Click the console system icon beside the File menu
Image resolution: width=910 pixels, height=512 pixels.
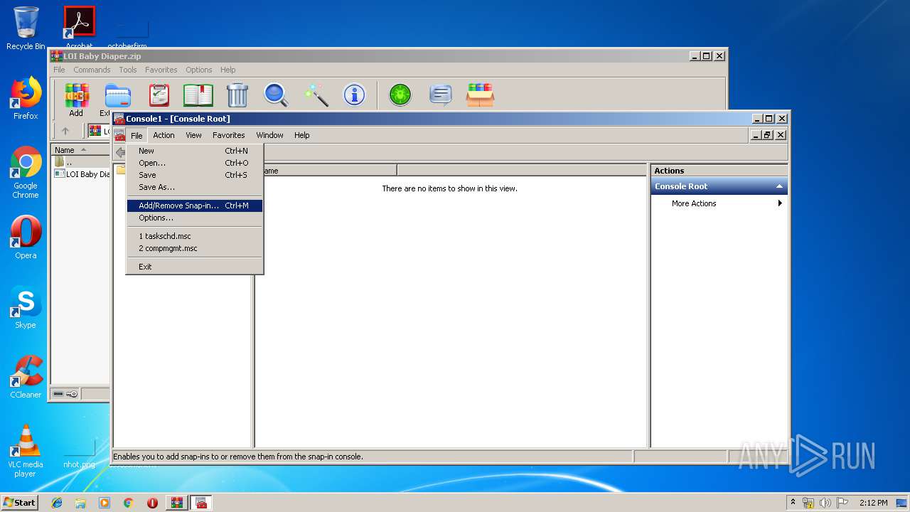click(119, 135)
